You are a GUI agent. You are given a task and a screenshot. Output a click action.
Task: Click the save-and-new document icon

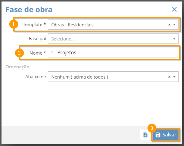pyautogui.click(x=145, y=135)
